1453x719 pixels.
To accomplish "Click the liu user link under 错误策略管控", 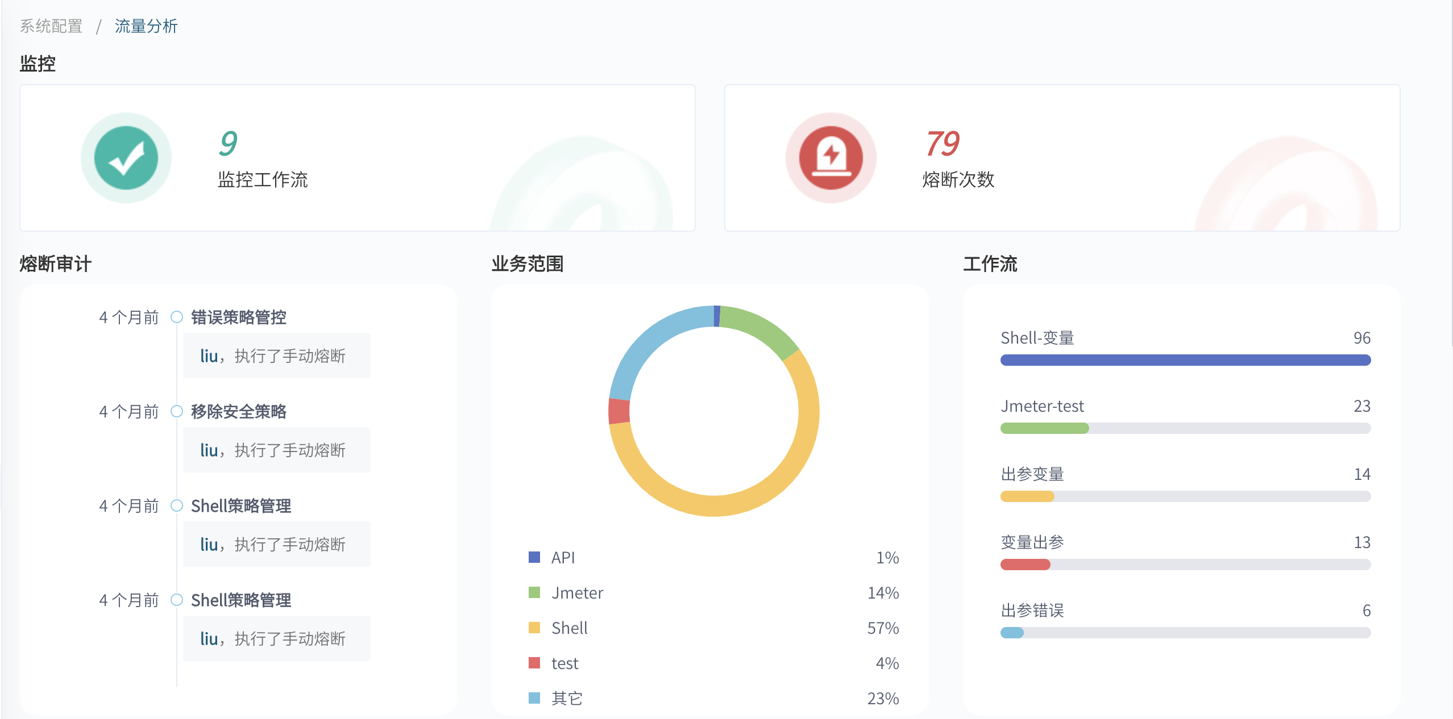I will [209, 356].
